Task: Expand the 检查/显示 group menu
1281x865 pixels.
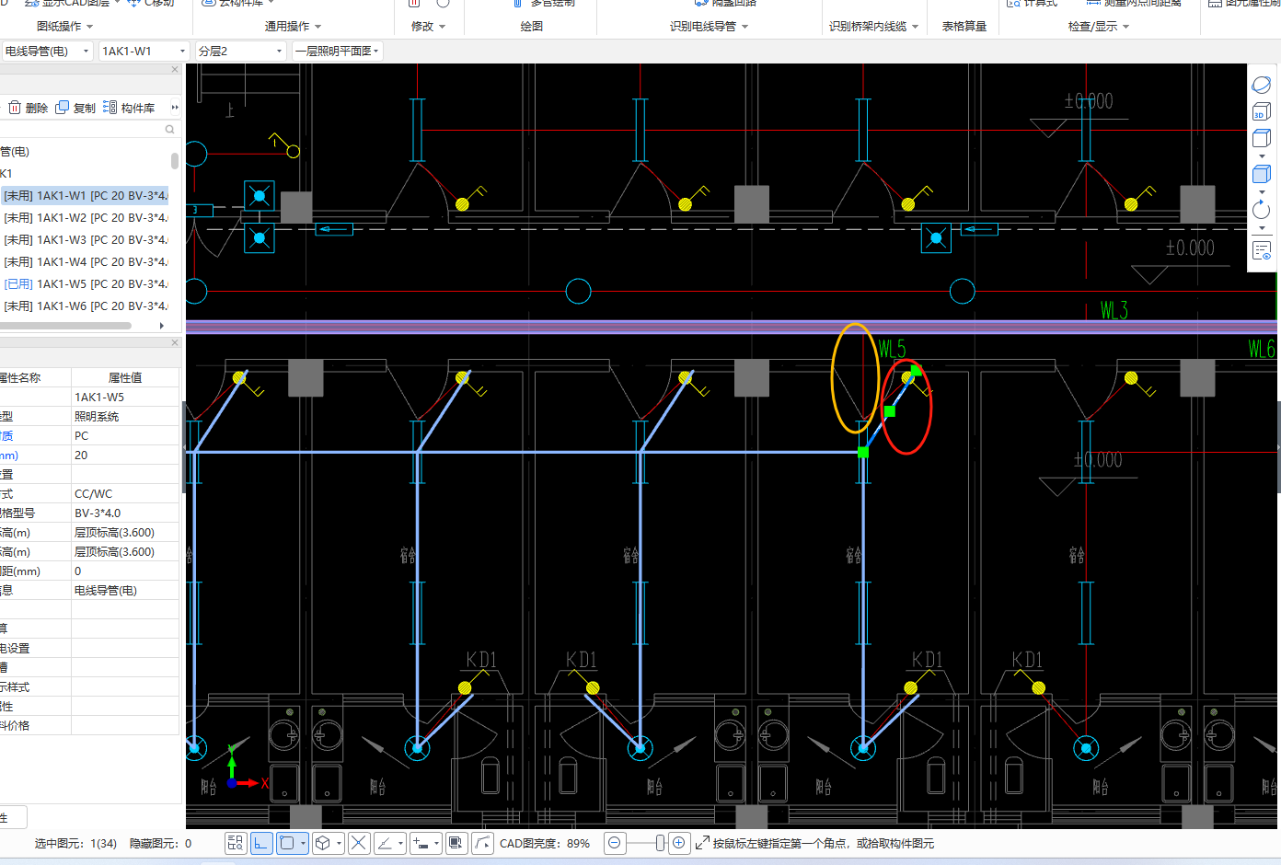Action: (1098, 27)
